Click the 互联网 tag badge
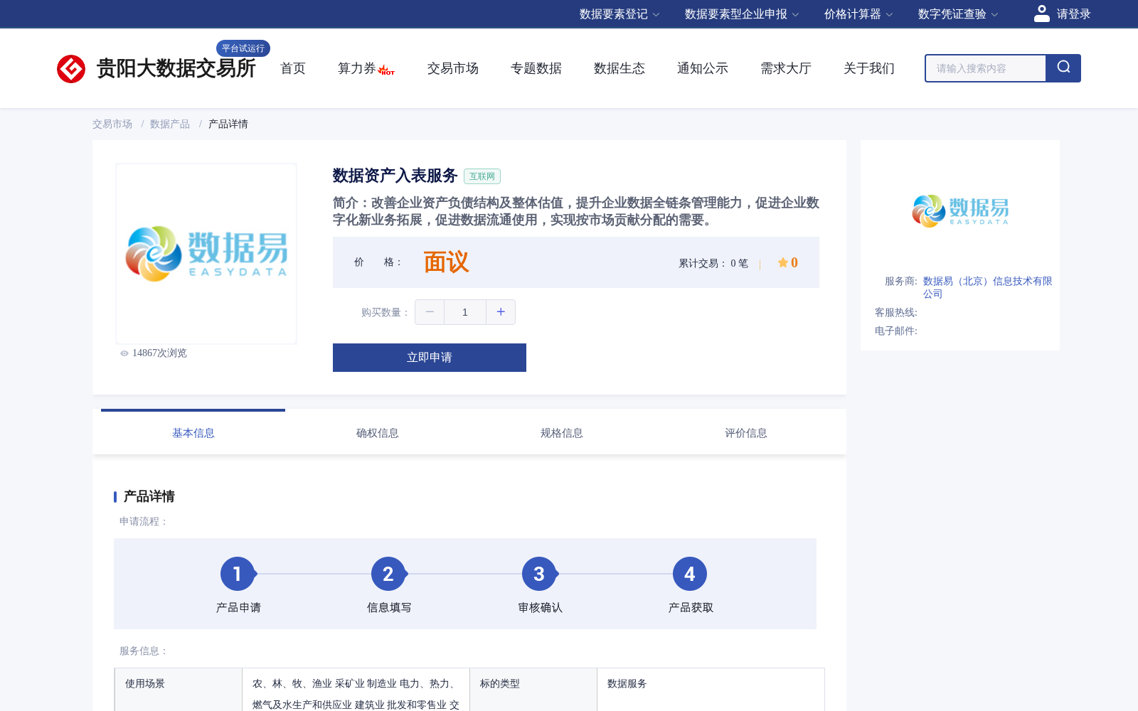The image size is (1138, 711). coord(482,176)
